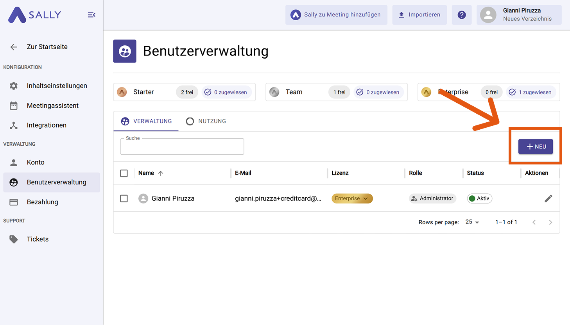
Task: Focus the Suche search field
Action: coord(182,146)
